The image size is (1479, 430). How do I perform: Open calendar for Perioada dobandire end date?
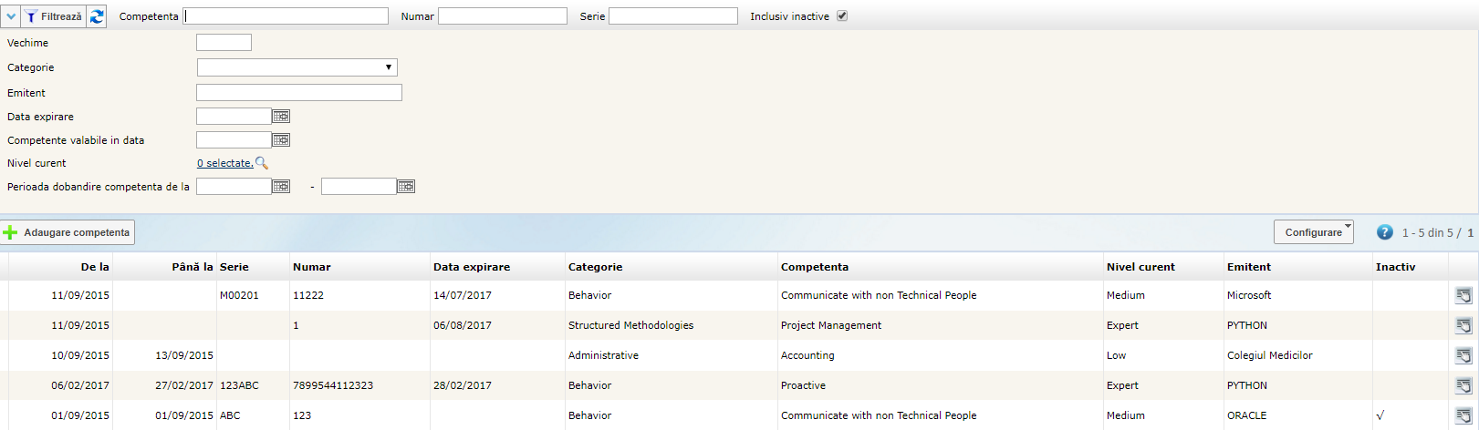click(x=406, y=187)
